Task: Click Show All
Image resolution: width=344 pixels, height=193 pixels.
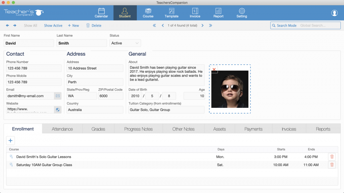Action: 31,26
